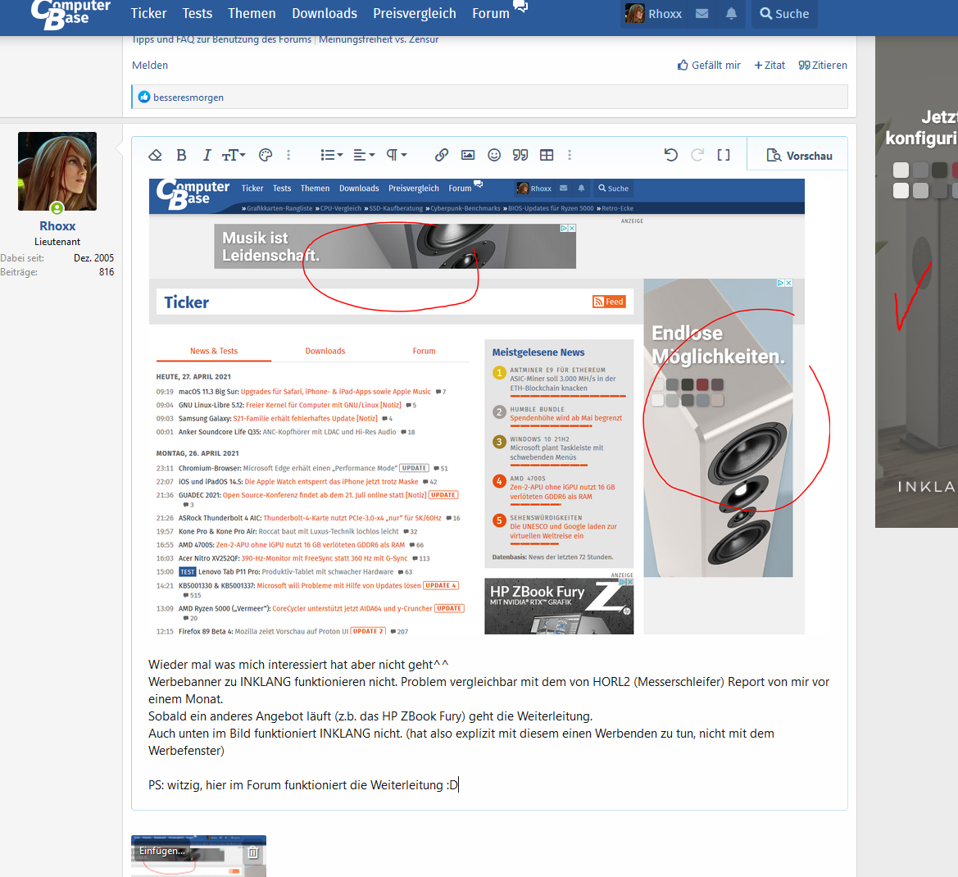958x877 pixels.
Task: Open the font size dropdown
Action: coord(234,155)
